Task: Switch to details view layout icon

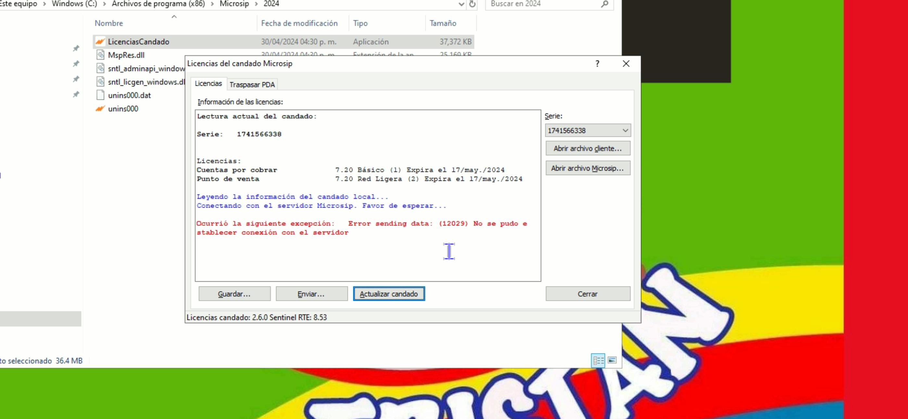Action: pyautogui.click(x=598, y=361)
